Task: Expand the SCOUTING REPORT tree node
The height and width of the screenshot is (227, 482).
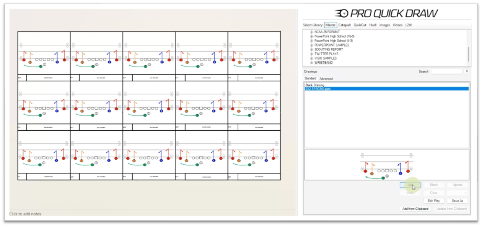Action: (x=312, y=50)
